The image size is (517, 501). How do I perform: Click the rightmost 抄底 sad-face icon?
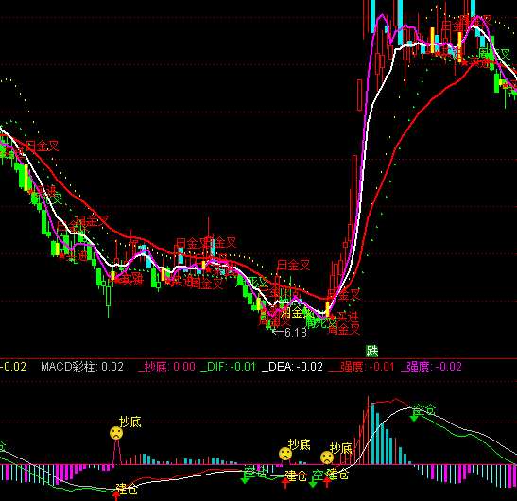tap(327, 458)
